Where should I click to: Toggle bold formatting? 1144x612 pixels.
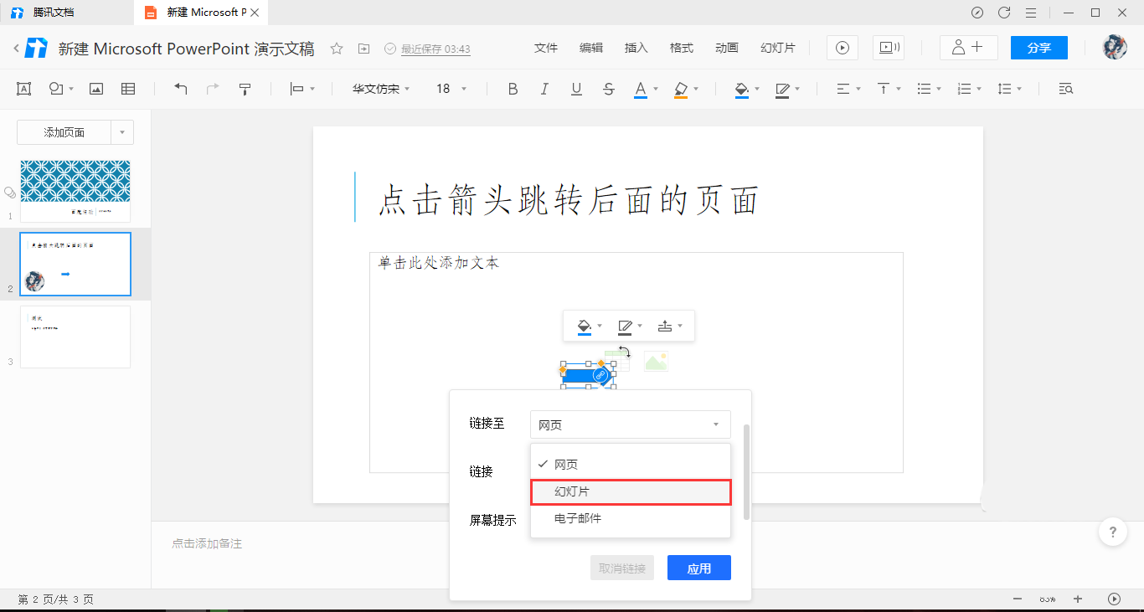(x=513, y=88)
